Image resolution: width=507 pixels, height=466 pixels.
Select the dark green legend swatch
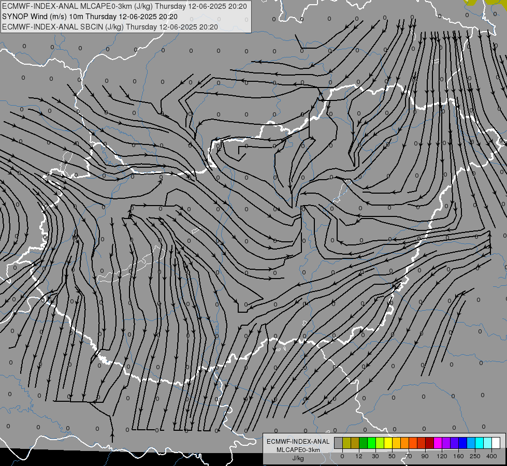[364, 443]
